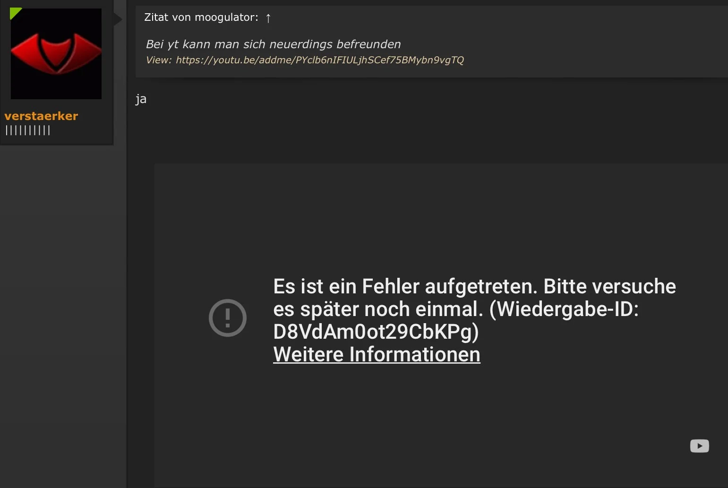728x488 pixels.
Task: Click the reputation bars below verstaerker
Action: [x=27, y=131]
